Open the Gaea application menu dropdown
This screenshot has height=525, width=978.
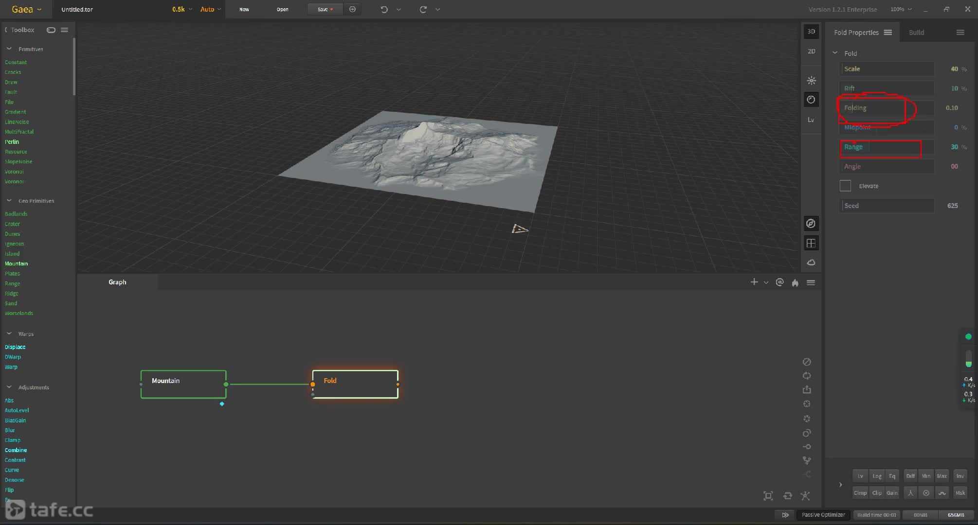point(26,9)
